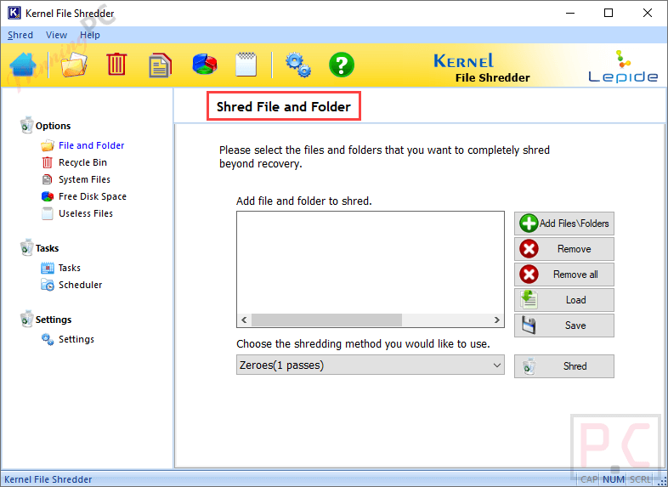Click the Lepide logo

pyautogui.click(x=623, y=66)
